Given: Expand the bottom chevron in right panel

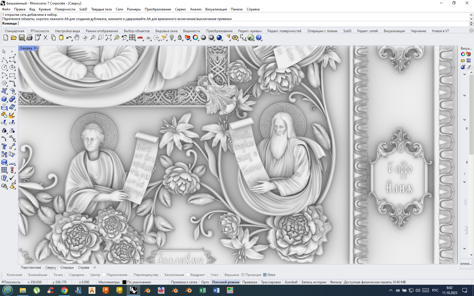Looking at the screenshot, I should point(464,249).
